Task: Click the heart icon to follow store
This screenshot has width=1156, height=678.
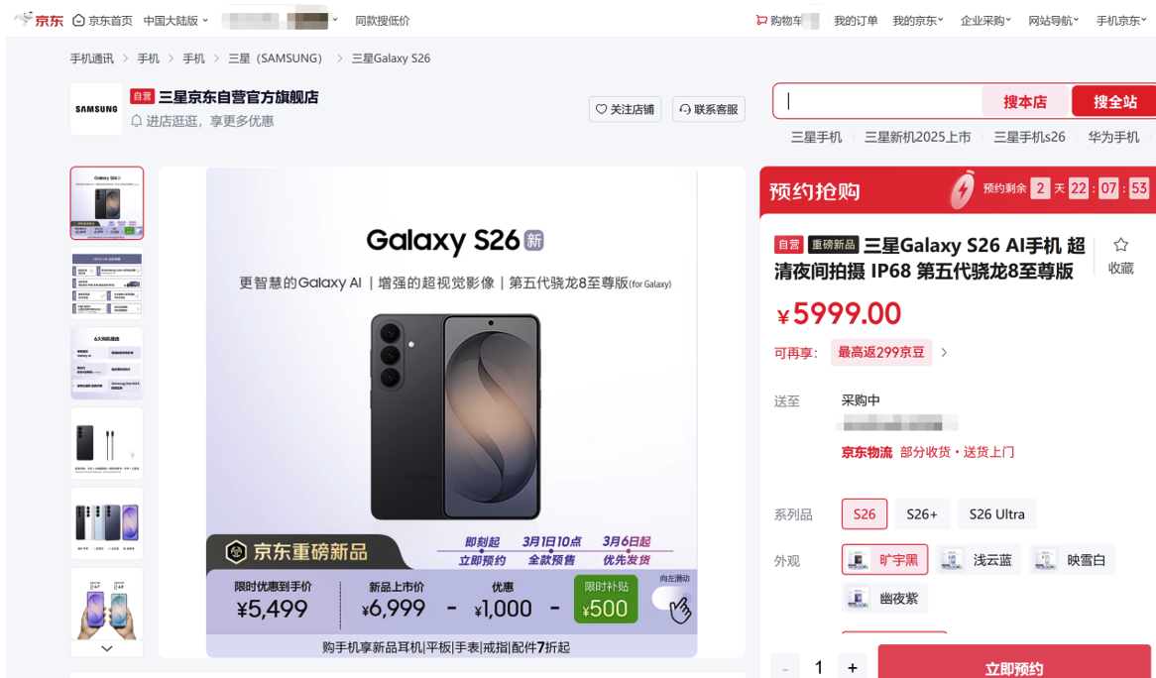Action: [602, 109]
